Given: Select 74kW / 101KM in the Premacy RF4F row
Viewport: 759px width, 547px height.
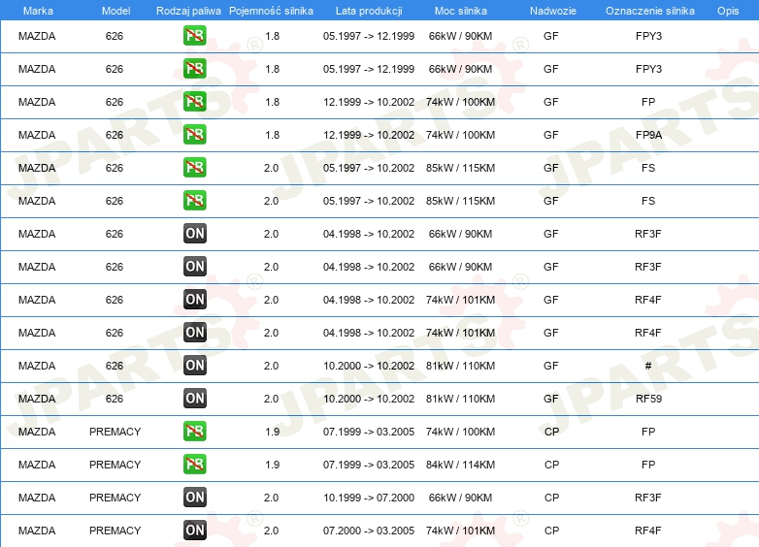Looking at the screenshot, I should point(460,531).
